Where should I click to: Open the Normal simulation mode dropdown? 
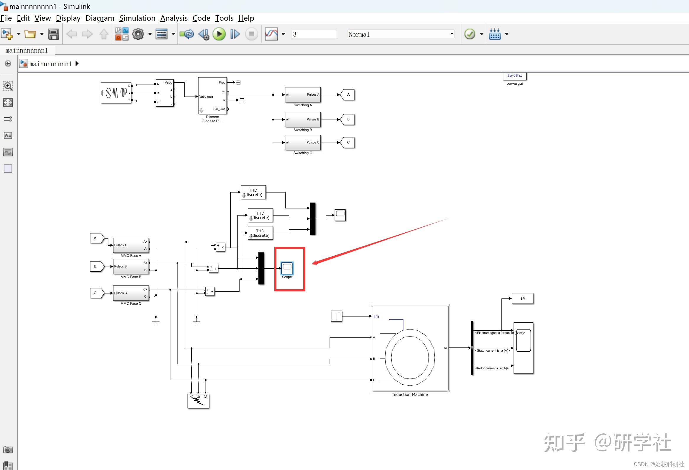pos(401,34)
